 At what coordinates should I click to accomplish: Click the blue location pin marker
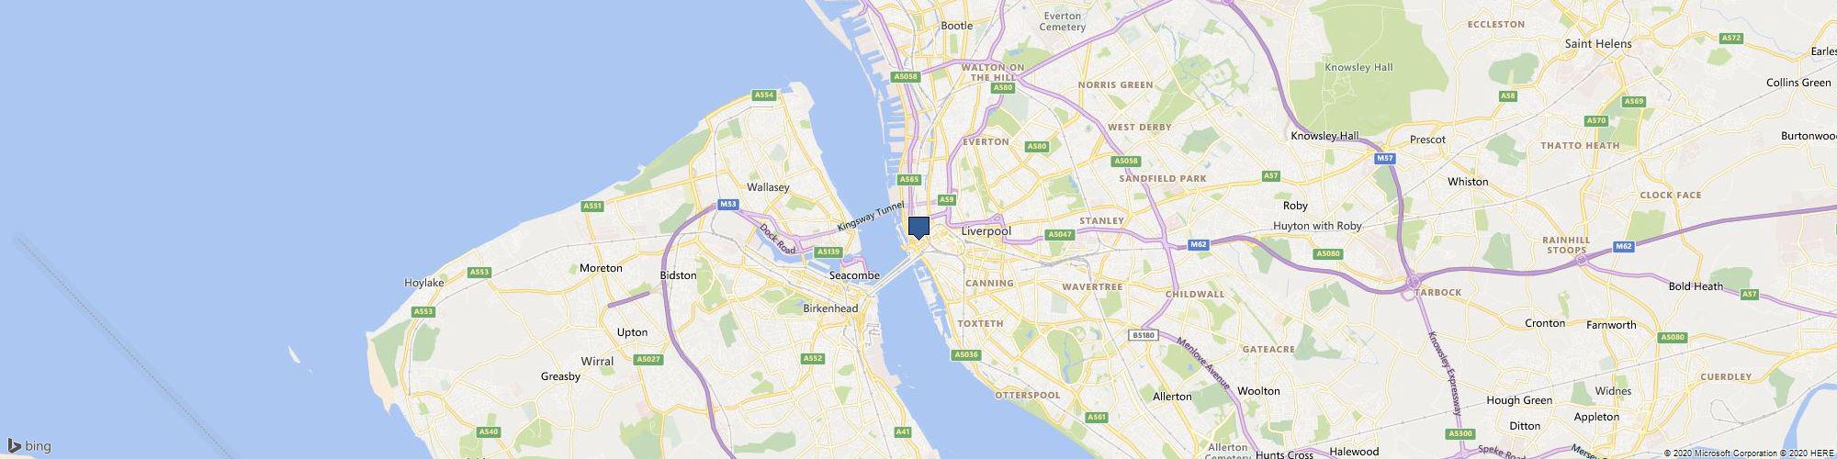tap(918, 227)
